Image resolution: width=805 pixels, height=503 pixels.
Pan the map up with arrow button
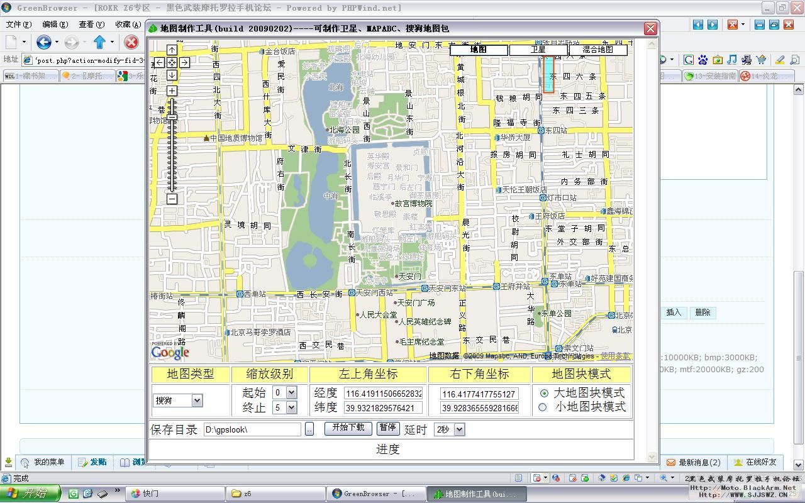pyautogui.click(x=172, y=50)
